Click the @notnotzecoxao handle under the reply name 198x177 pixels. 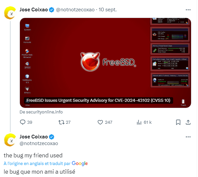pyautogui.click(x=39, y=143)
